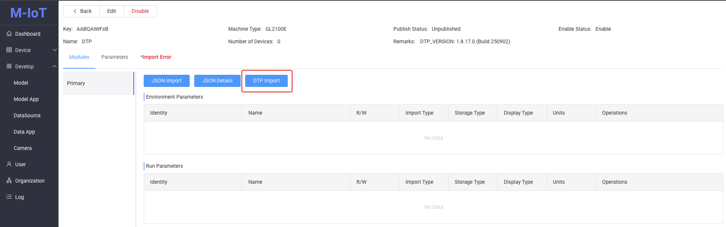The height and width of the screenshot is (227, 726).
Task: Collapse the Develop menu chevron
Action: pos(54,66)
